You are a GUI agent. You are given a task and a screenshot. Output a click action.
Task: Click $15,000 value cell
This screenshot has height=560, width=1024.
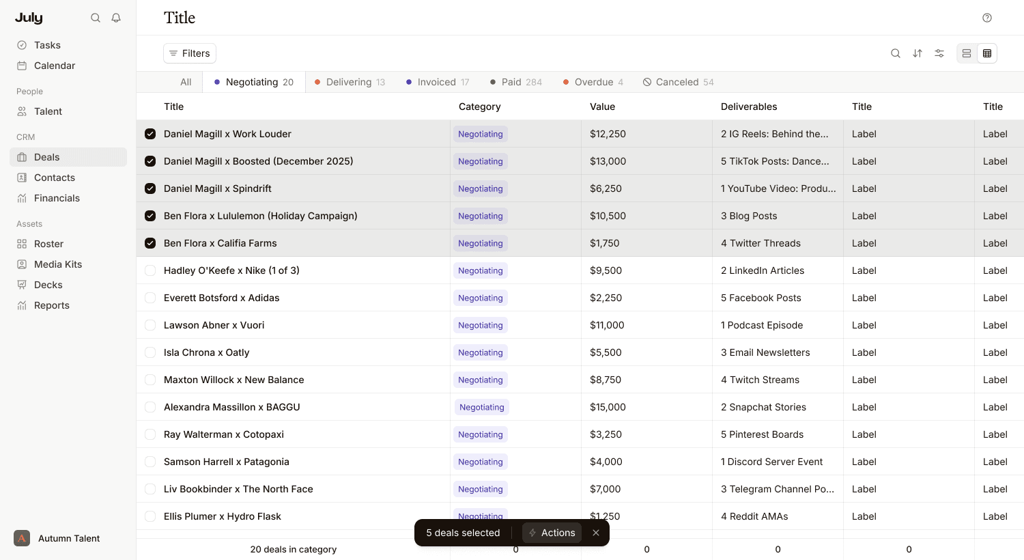pos(608,407)
